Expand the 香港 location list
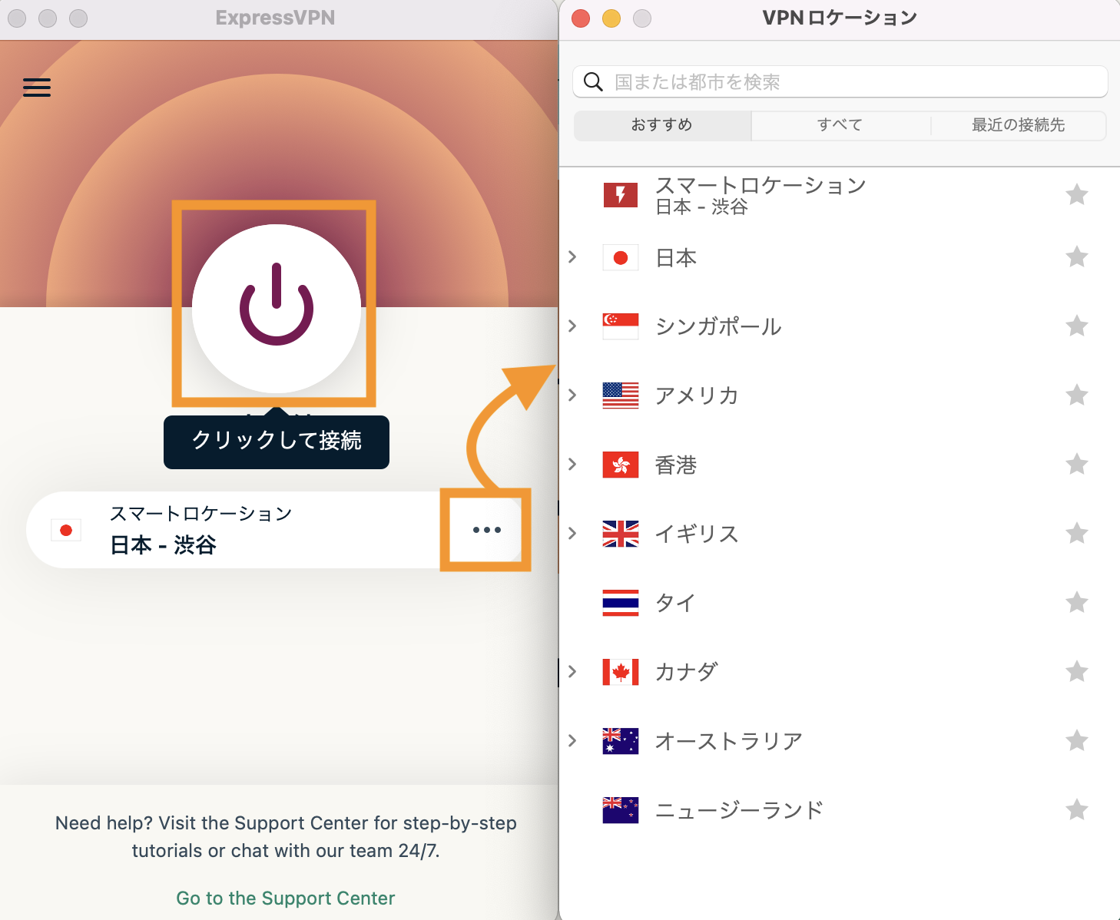The image size is (1120, 920). 572,464
